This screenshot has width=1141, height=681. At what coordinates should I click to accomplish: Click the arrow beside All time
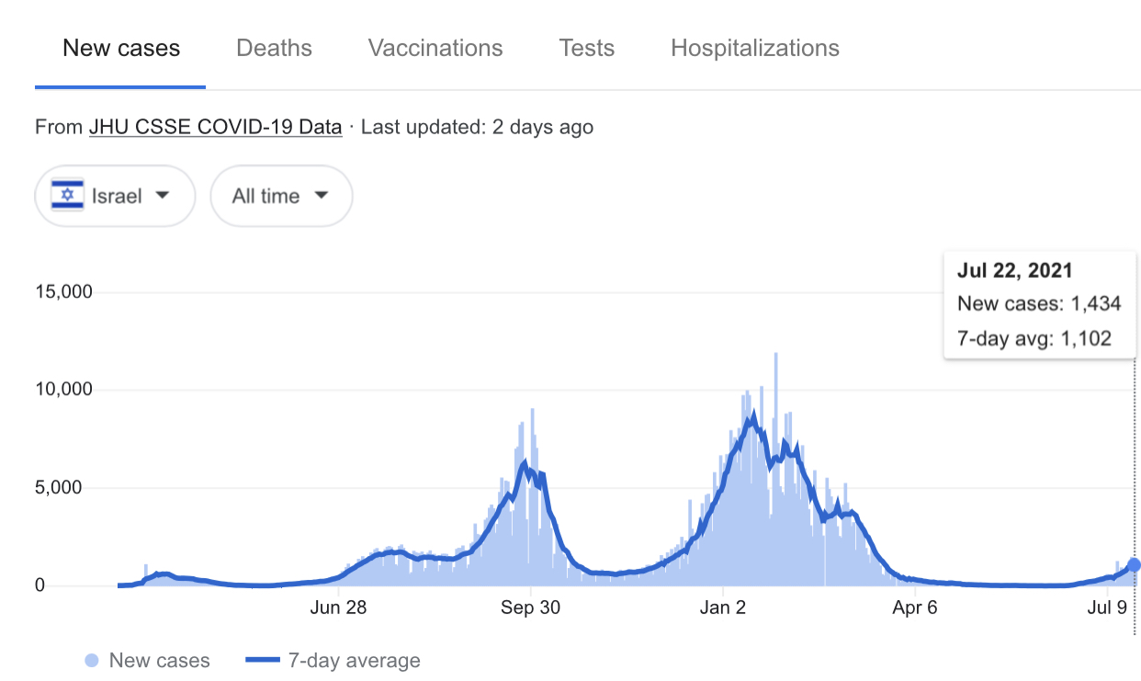[x=322, y=196]
